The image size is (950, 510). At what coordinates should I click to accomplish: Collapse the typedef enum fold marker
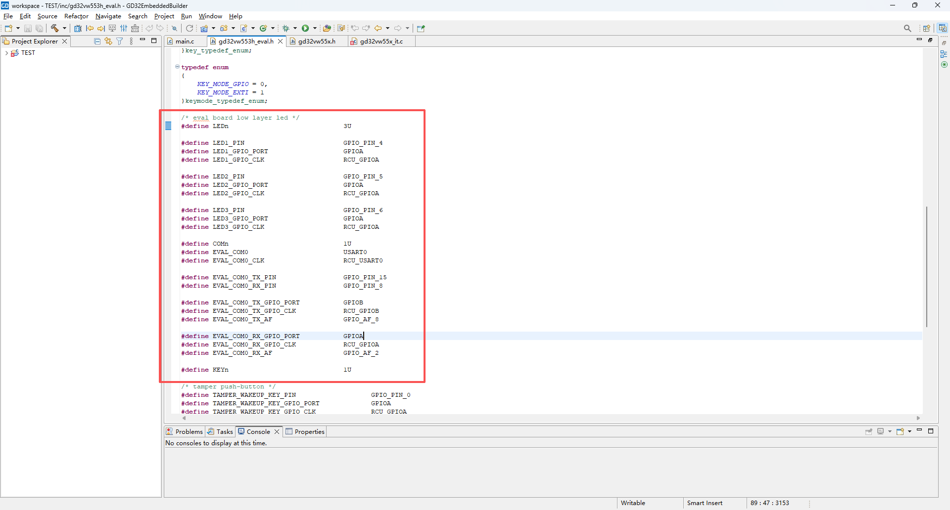click(177, 67)
